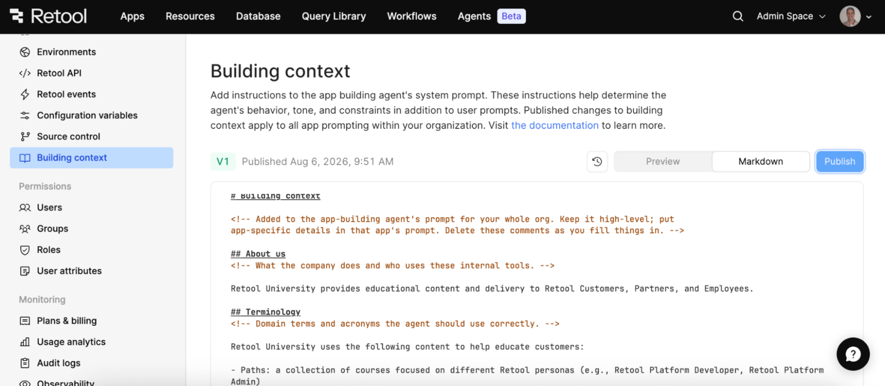Screen dimensions: 885x386
Task: Open Query Library
Action: point(334,16)
